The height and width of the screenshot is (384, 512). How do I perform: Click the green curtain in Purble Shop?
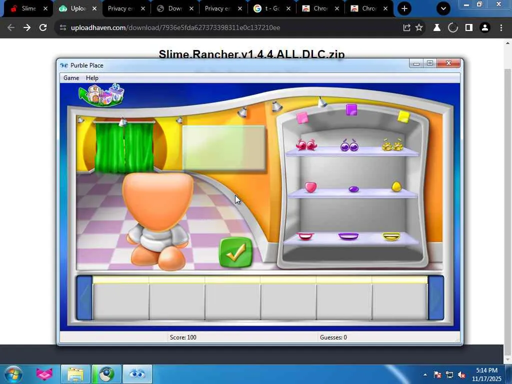coord(124,146)
